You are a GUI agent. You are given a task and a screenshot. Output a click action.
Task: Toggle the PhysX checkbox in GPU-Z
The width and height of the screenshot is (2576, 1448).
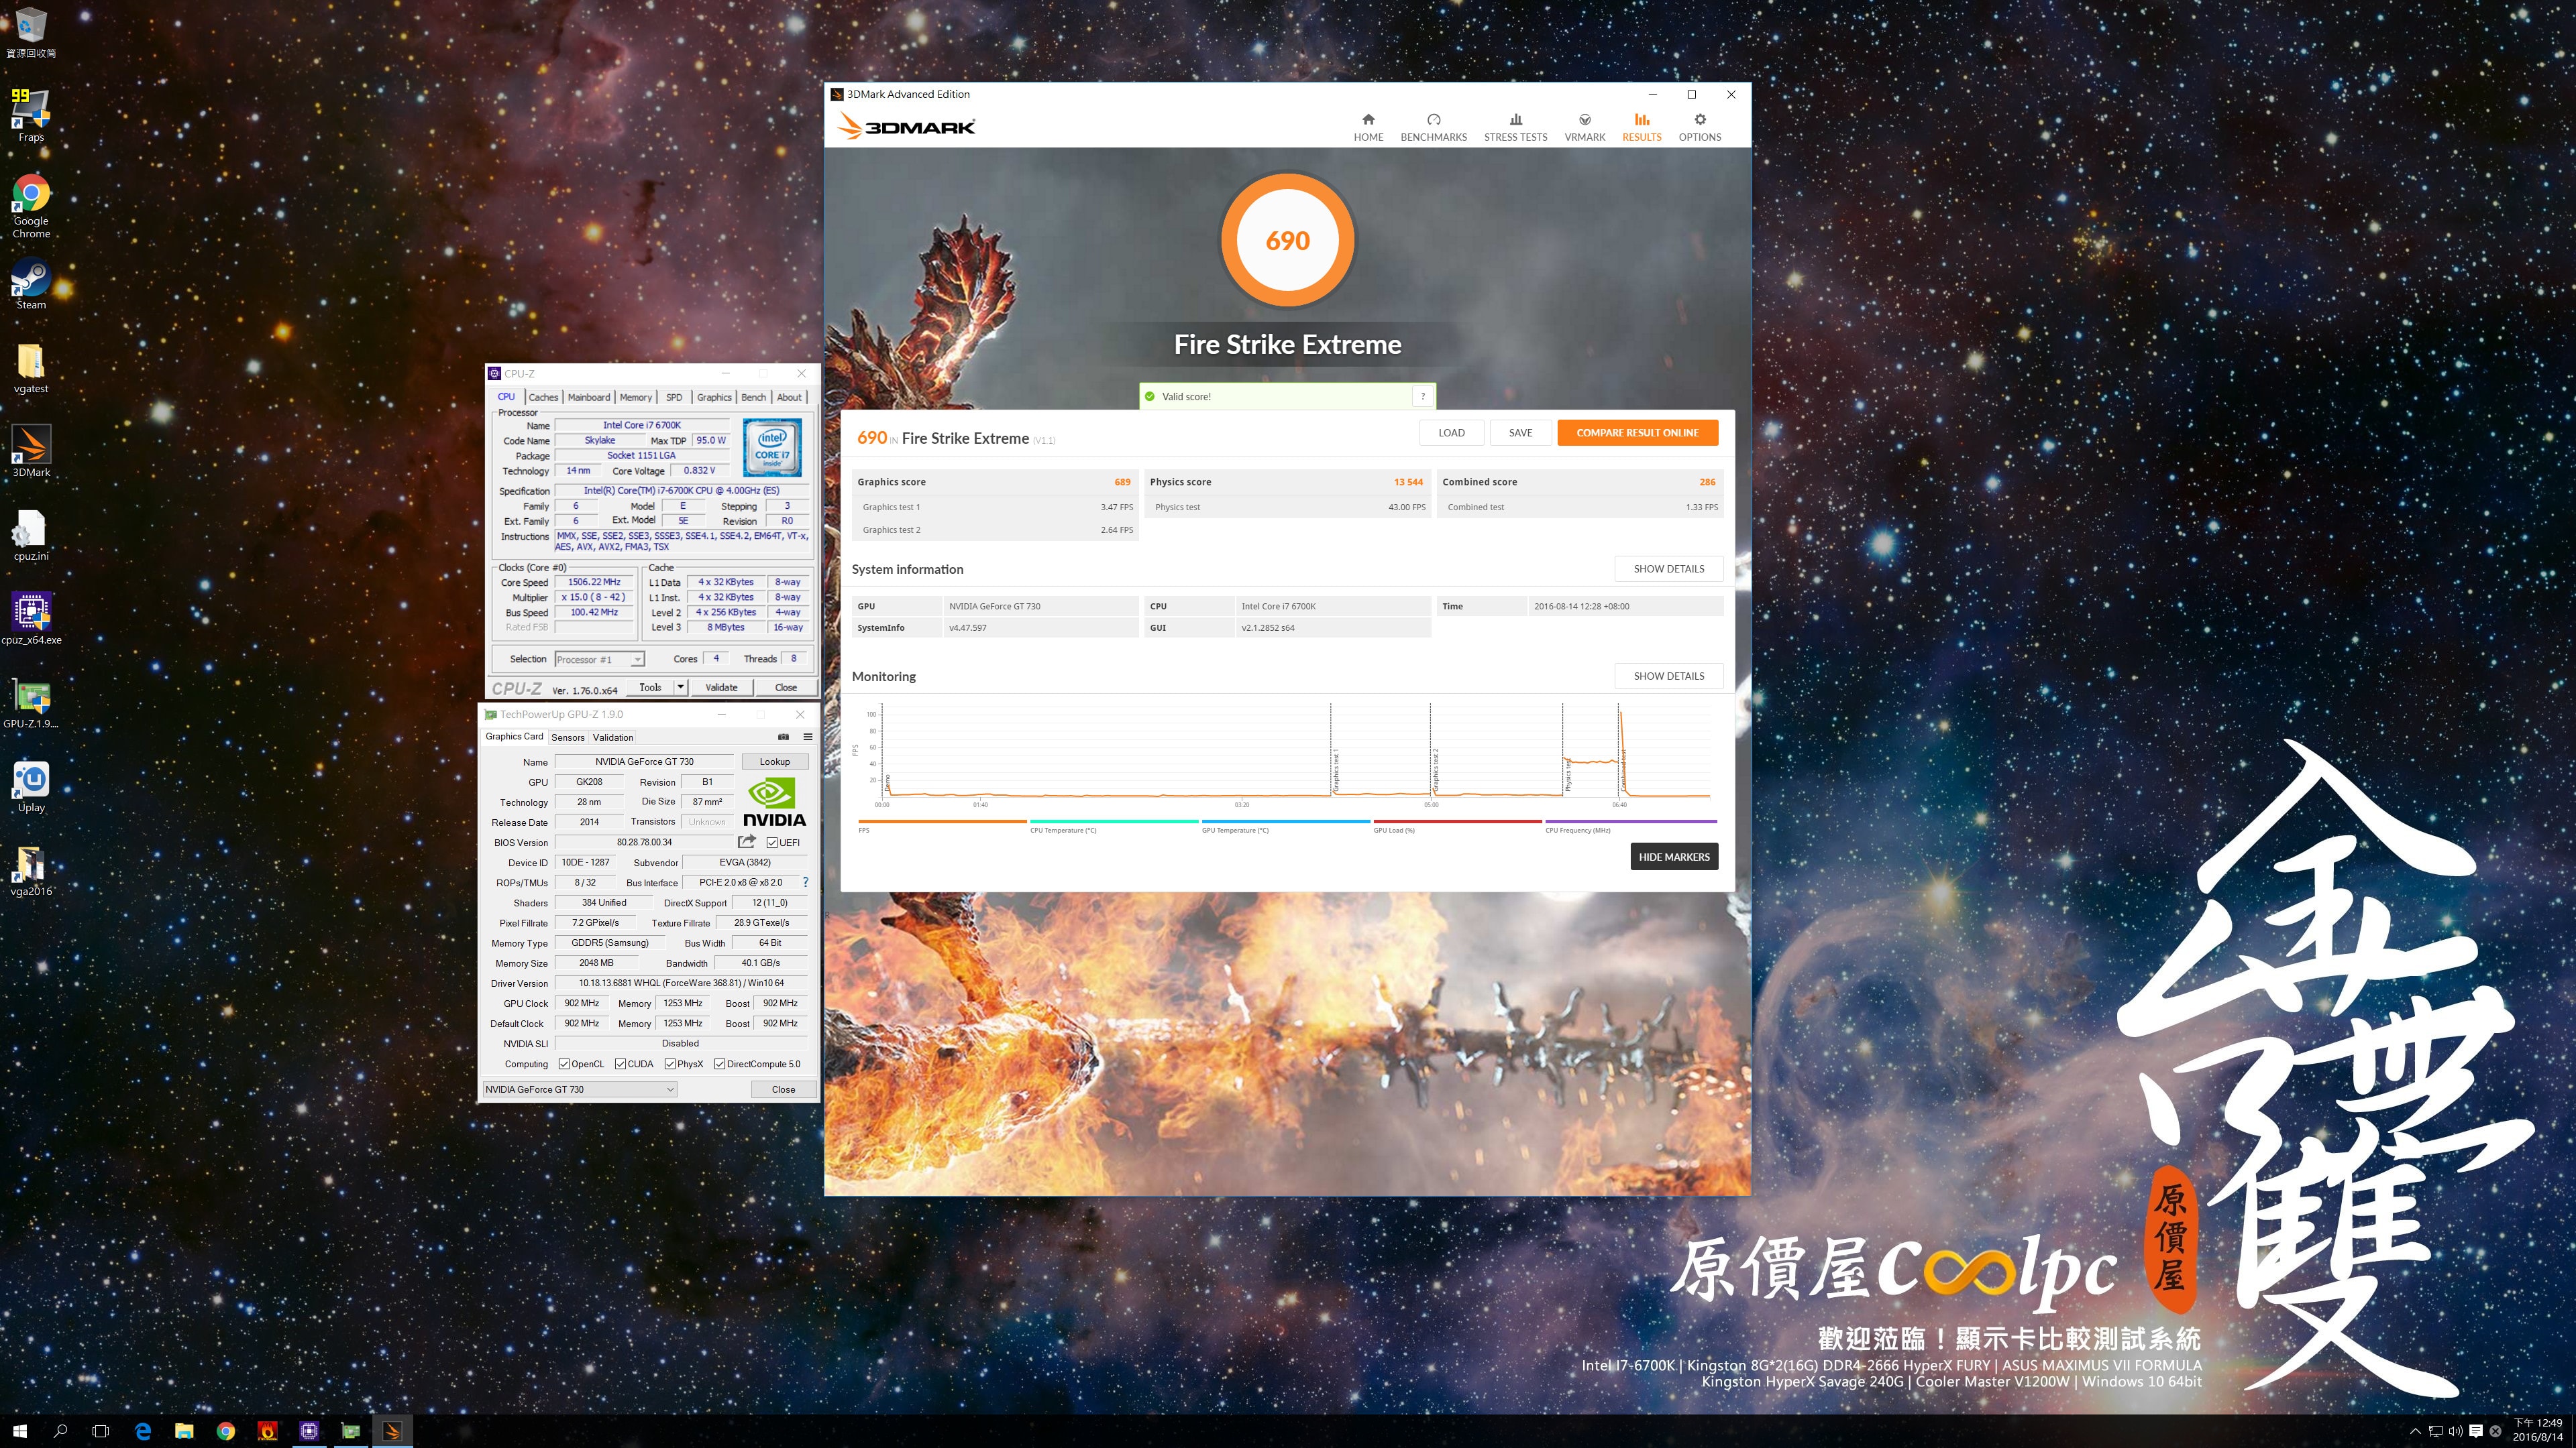click(670, 1065)
